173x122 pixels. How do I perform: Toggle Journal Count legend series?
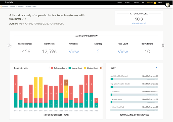[75, 68]
